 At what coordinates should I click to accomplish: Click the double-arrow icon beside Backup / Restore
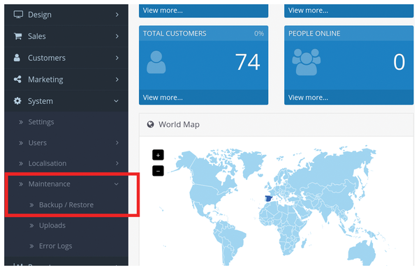click(31, 205)
